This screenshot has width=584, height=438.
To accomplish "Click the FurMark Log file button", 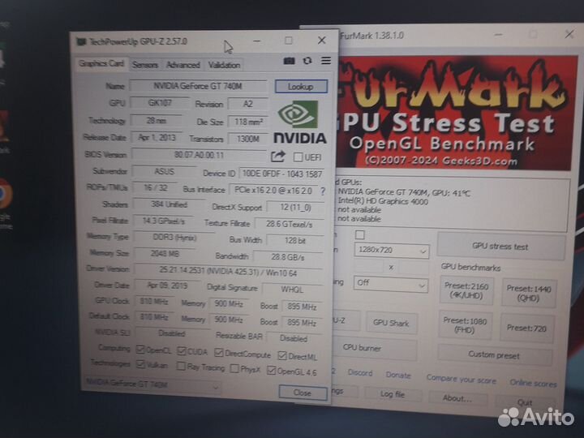I will pos(393,394).
